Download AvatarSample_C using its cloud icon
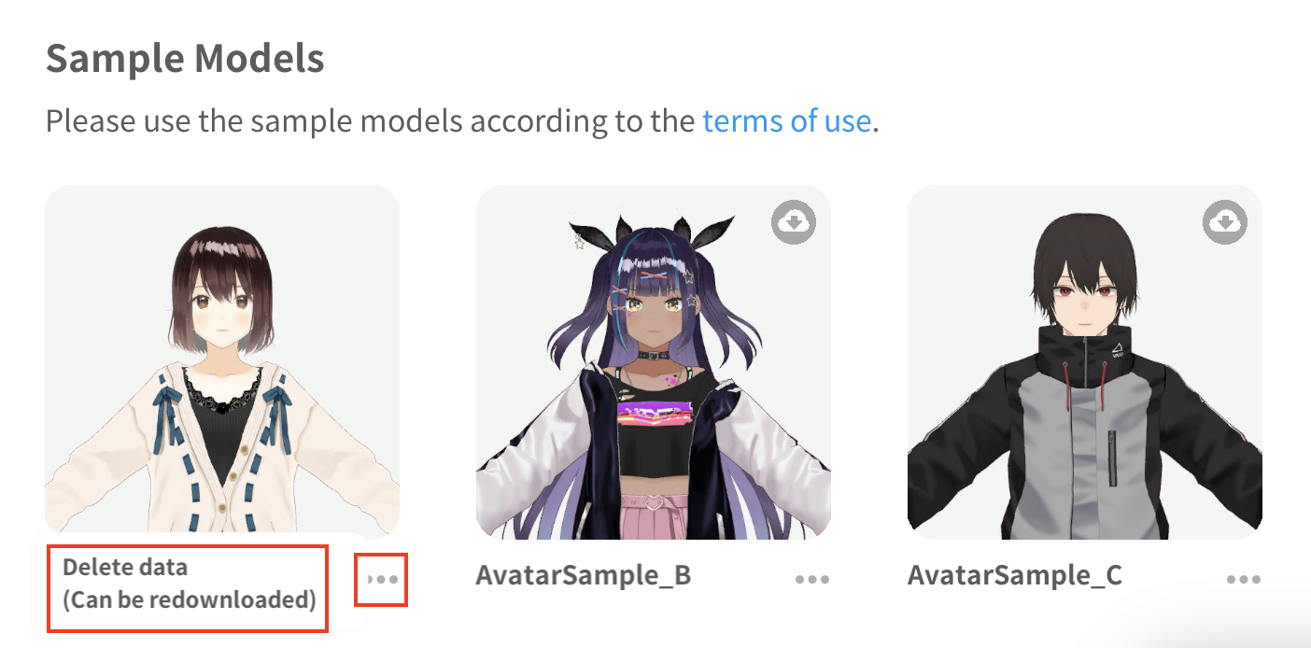Screen dimensions: 1311x648 [1225, 222]
